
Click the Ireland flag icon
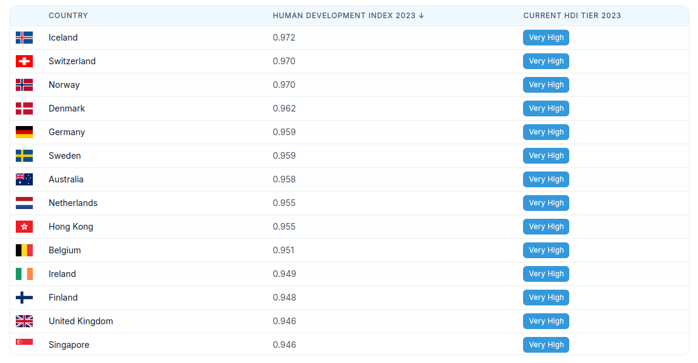click(x=24, y=274)
